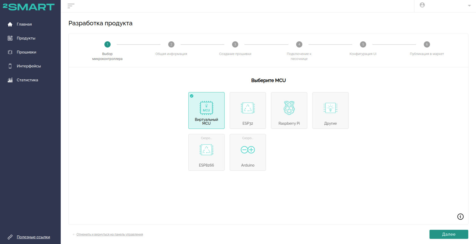Click the link icon beside Полезные ссылки
This screenshot has height=244, width=476.
pyautogui.click(x=10, y=237)
